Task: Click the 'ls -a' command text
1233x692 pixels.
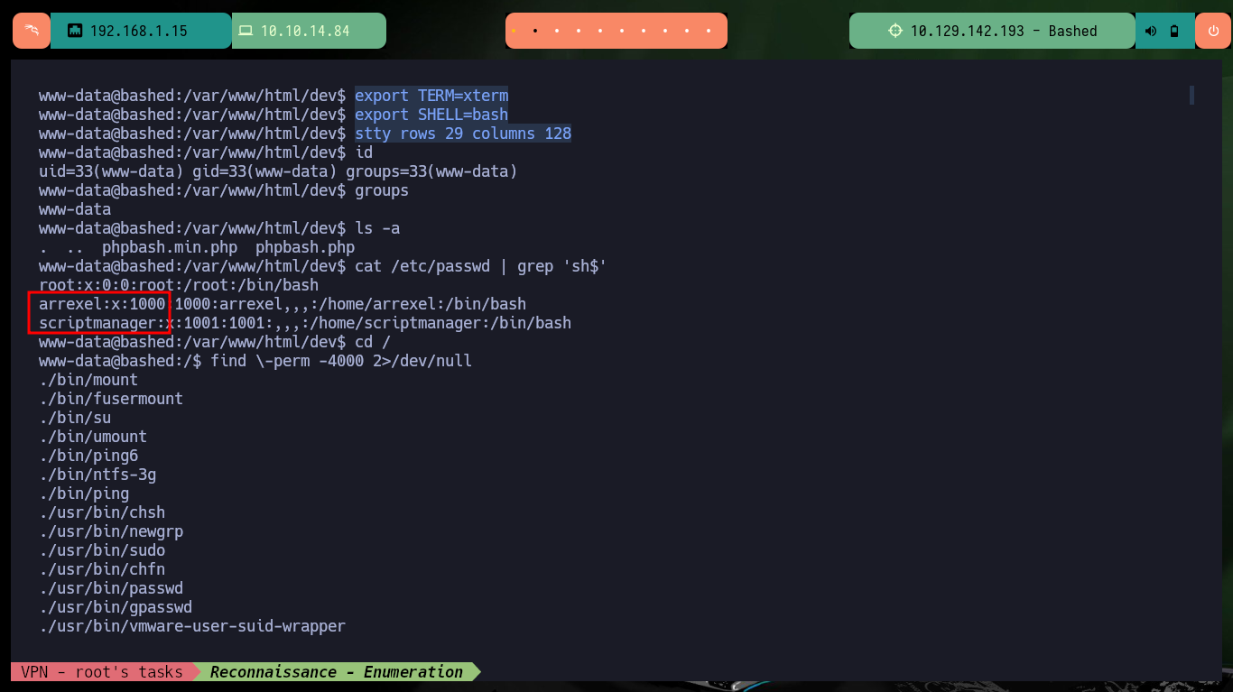Action: tap(377, 228)
